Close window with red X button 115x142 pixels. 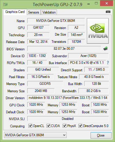coord(107,3)
